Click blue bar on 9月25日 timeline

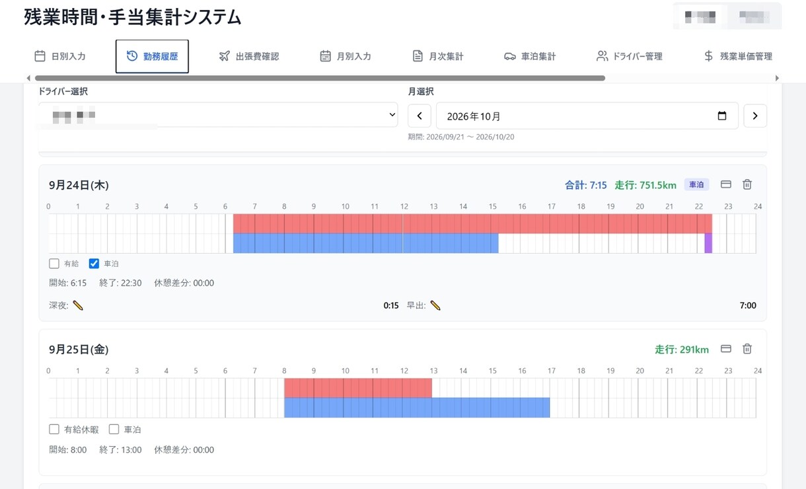[x=417, y=408]
